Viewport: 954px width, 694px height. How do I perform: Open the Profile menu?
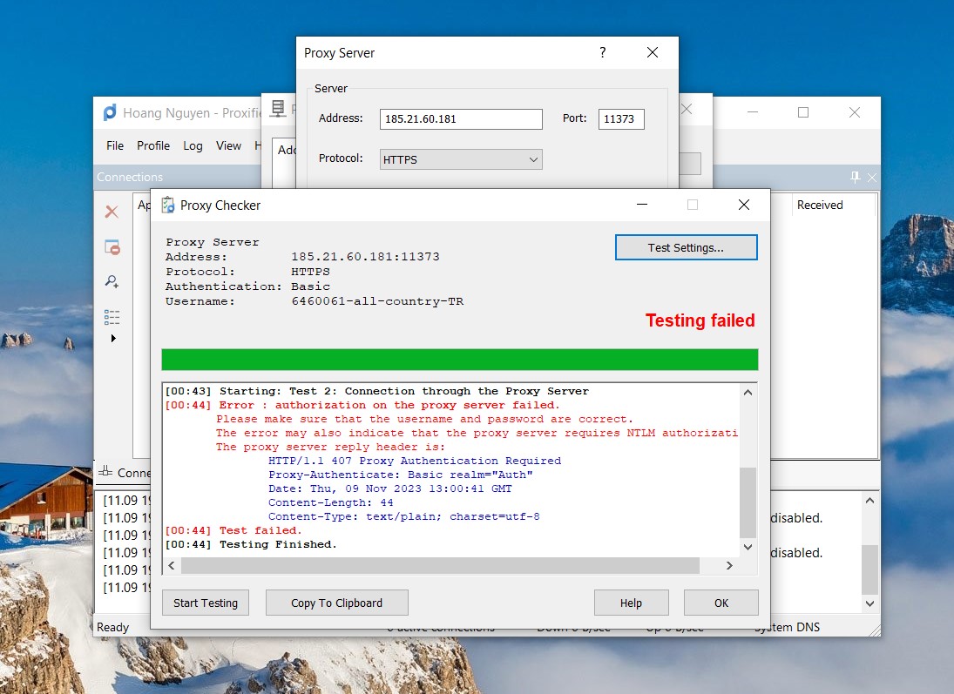pyautogui.click(x=153, y=145)
